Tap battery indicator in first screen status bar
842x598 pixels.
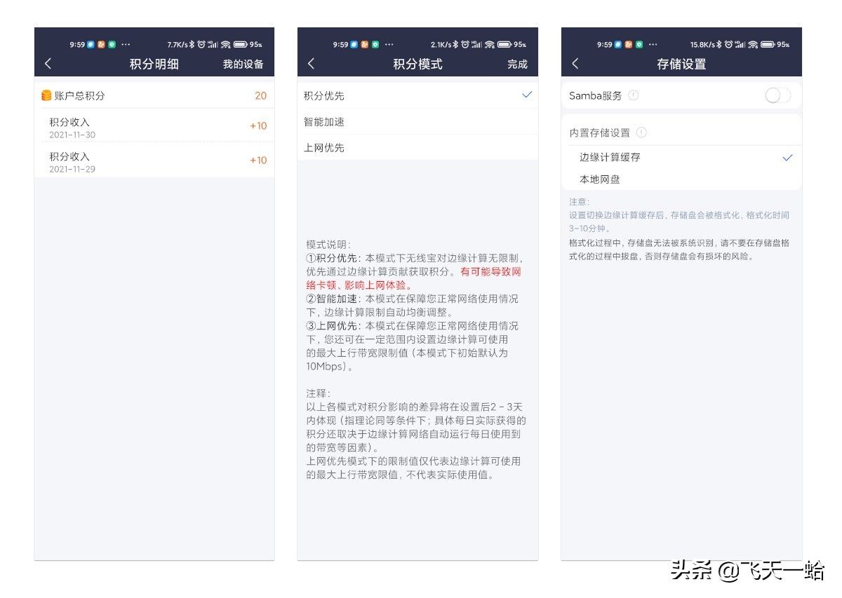point(241,44)
